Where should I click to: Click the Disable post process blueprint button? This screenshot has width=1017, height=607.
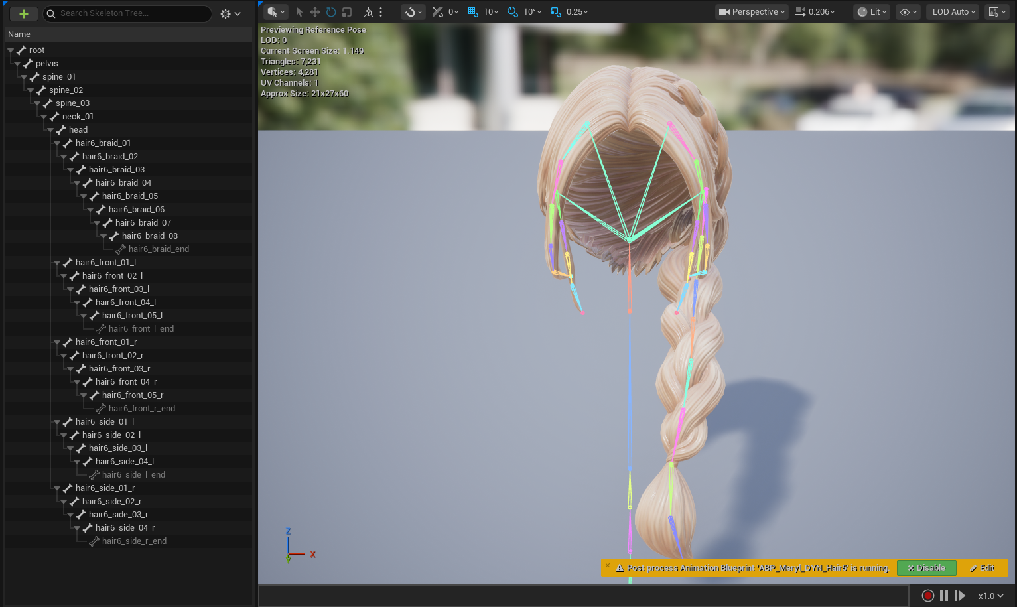click(926, 568)
